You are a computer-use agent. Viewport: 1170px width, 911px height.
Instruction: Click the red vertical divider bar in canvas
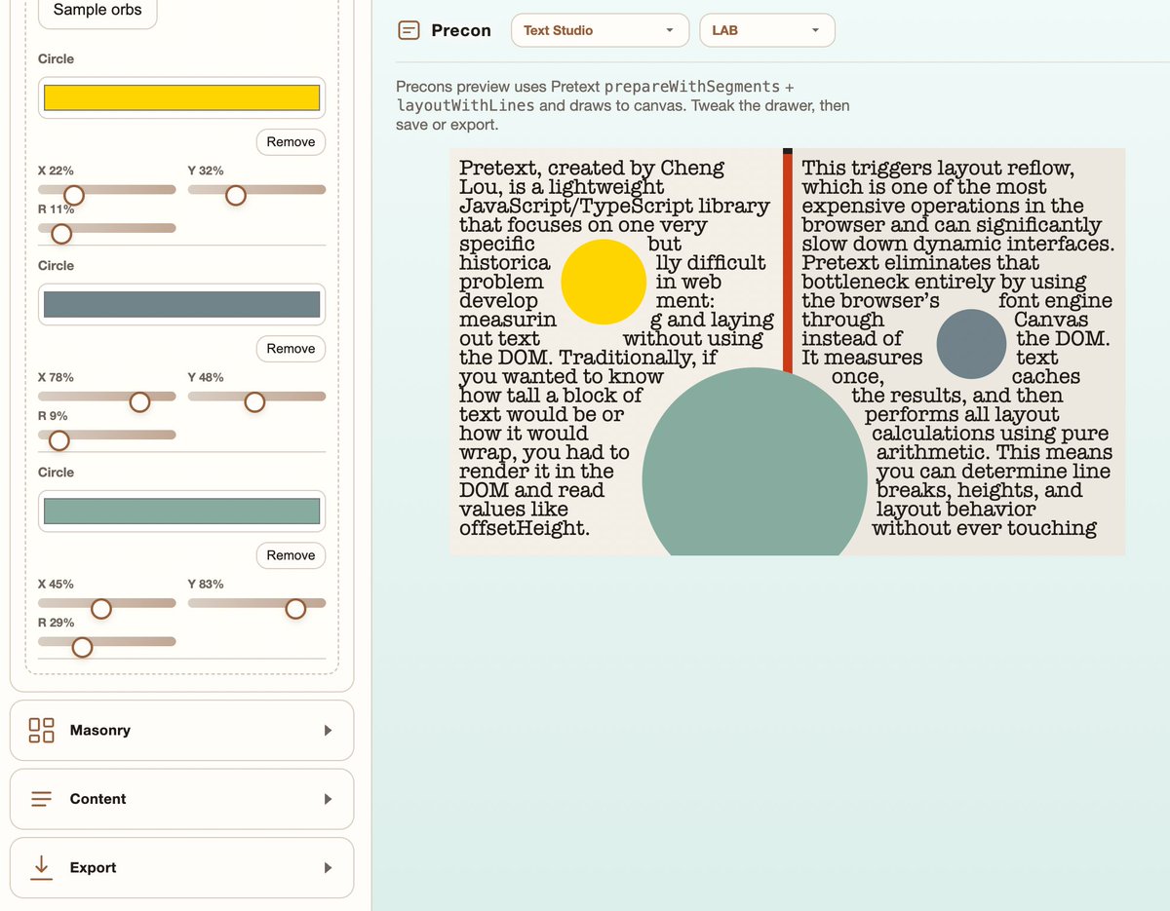[x=788, y=261]
